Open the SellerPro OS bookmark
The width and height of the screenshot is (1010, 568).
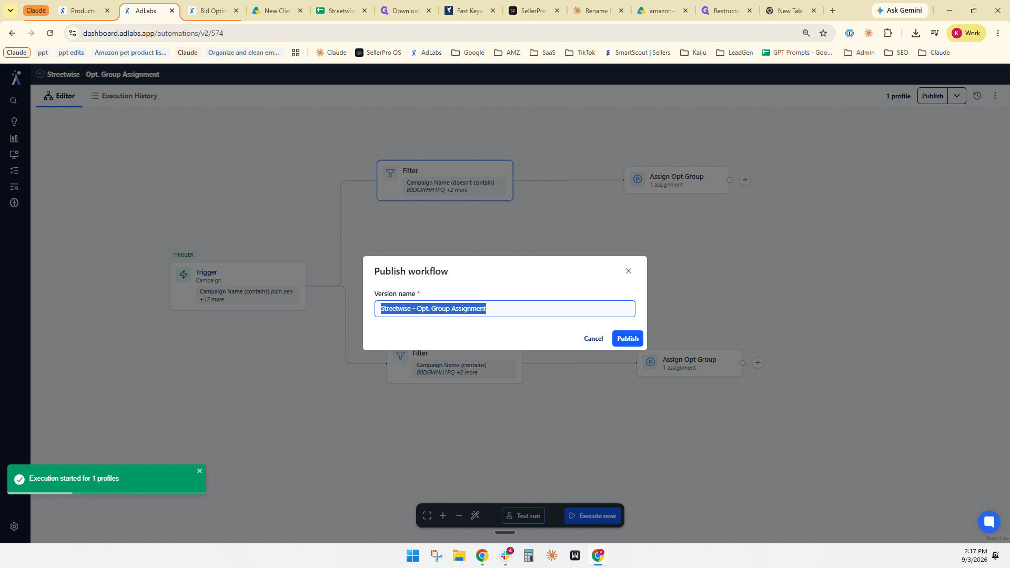[378, 53]
